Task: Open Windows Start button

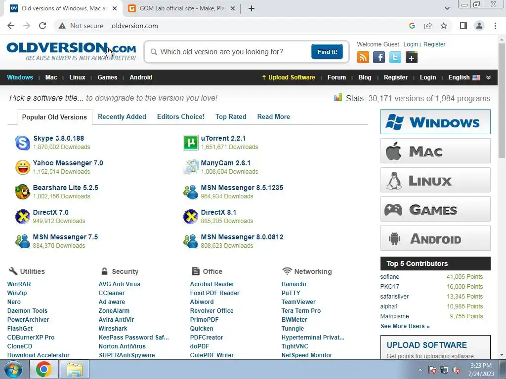Action: (13, 369)
